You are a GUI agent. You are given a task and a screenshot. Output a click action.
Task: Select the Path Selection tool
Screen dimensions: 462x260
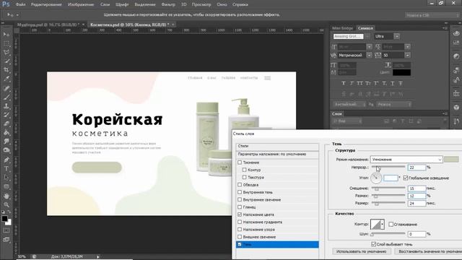[x=6, y=178]
